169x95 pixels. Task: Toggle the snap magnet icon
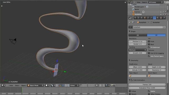104,85
